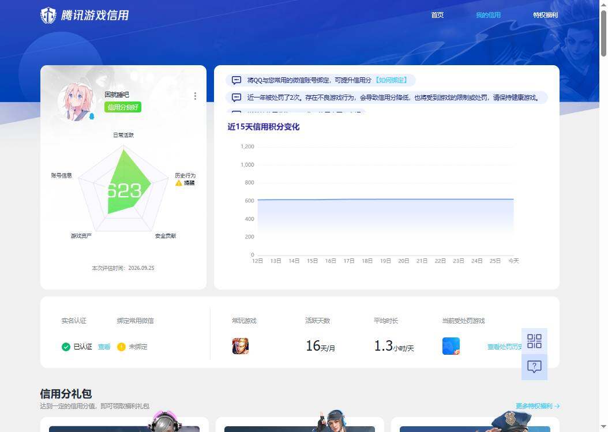Viewport: 608px width, 432px height.
Task: Click the 游戏资产 radar axis label
Action: (x=81, y=236)
